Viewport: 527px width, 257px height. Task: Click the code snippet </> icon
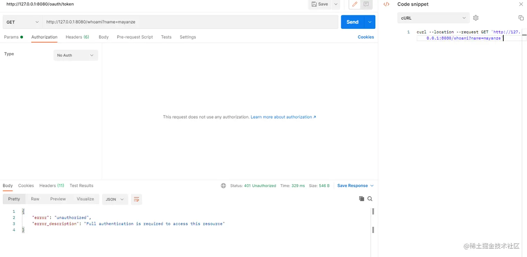(x=386, y=4)
